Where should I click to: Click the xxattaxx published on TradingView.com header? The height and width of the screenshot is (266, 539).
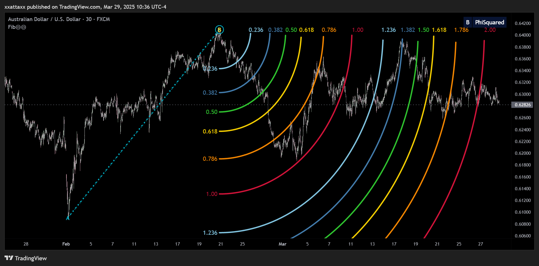(x=85, y=7)
